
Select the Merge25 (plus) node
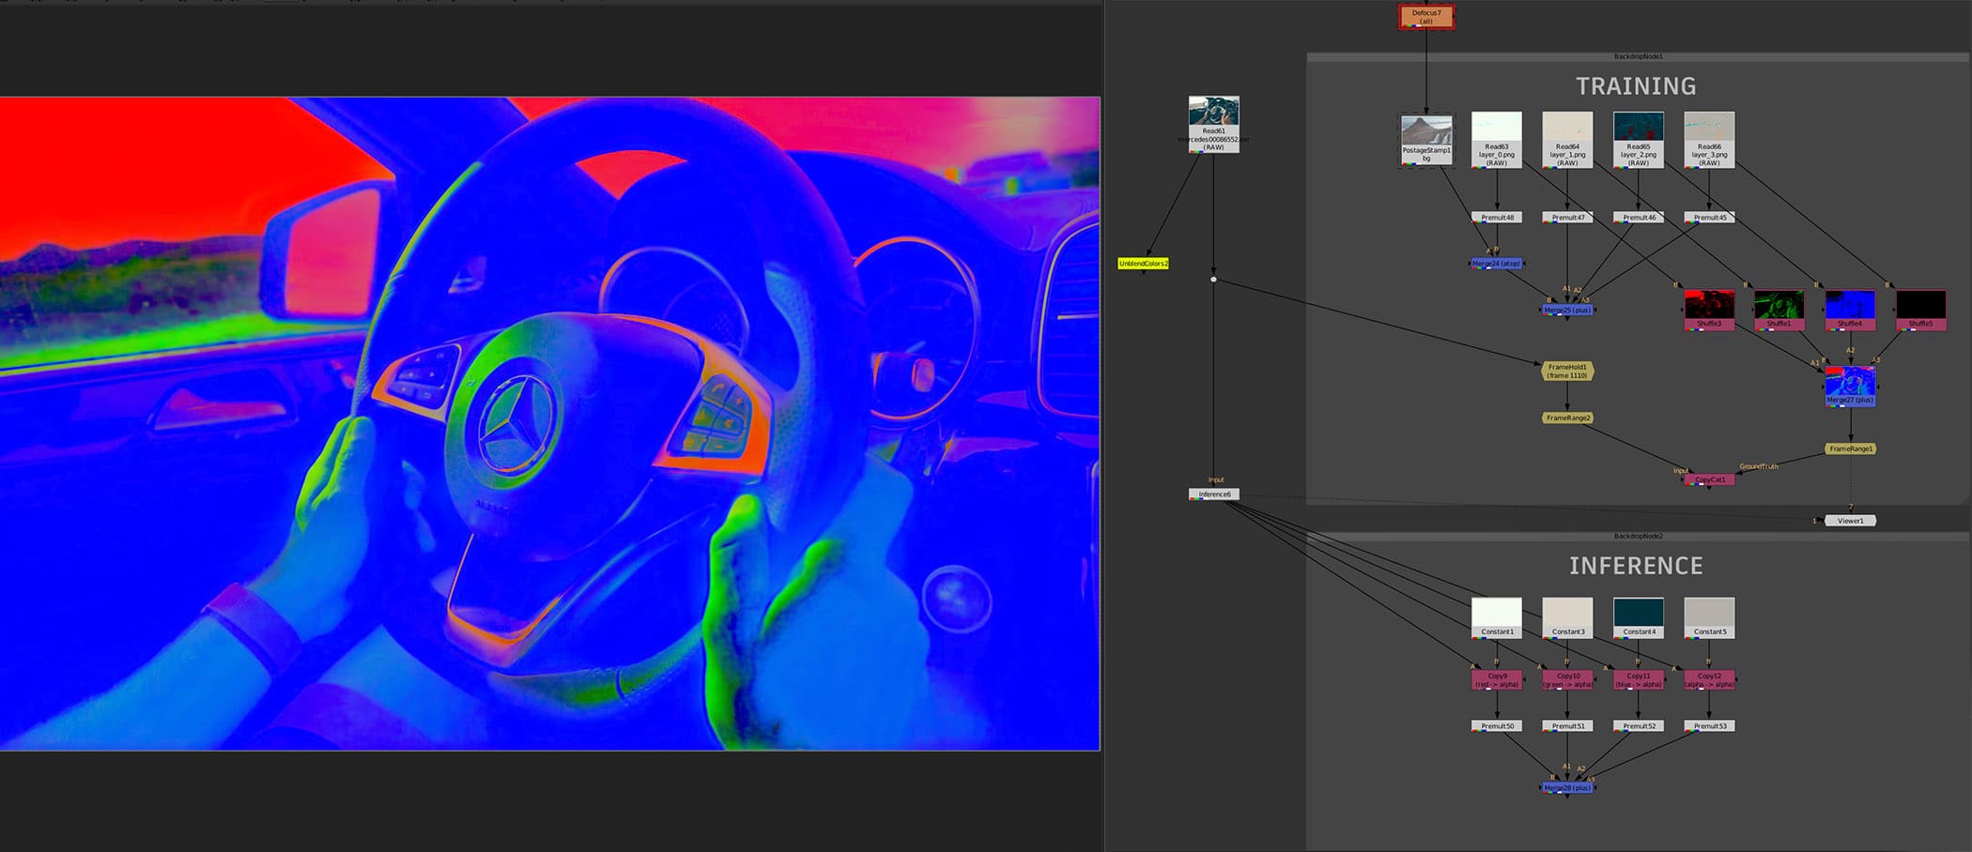click(1567, 310)
